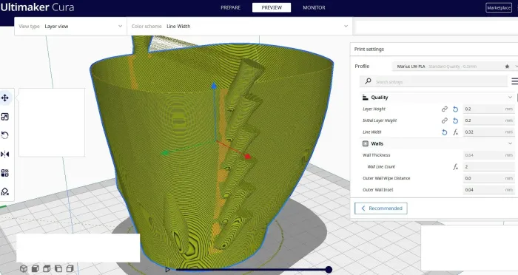Open the Color scheme Line Width dropdown
This screenshot has width=518, height=275.
[240, 26]
